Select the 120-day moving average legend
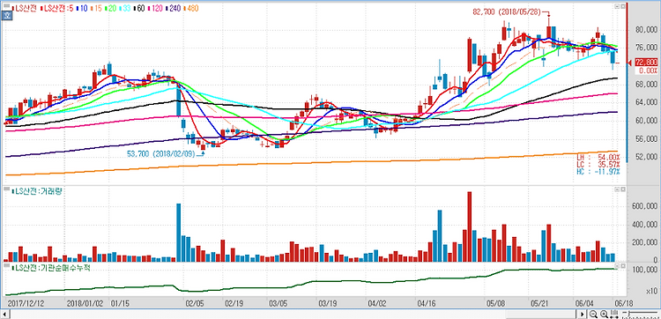This screenshot has height=319, width=661. click(155, 8)
